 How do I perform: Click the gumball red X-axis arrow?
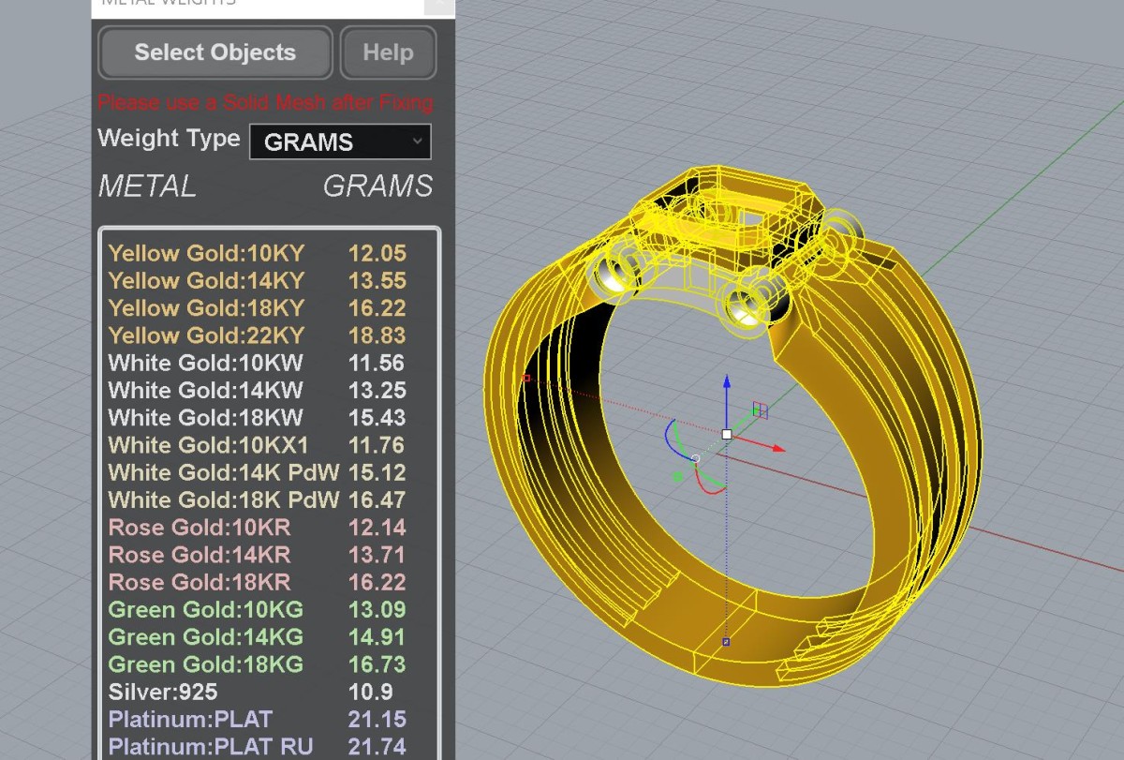click(777, 450)
